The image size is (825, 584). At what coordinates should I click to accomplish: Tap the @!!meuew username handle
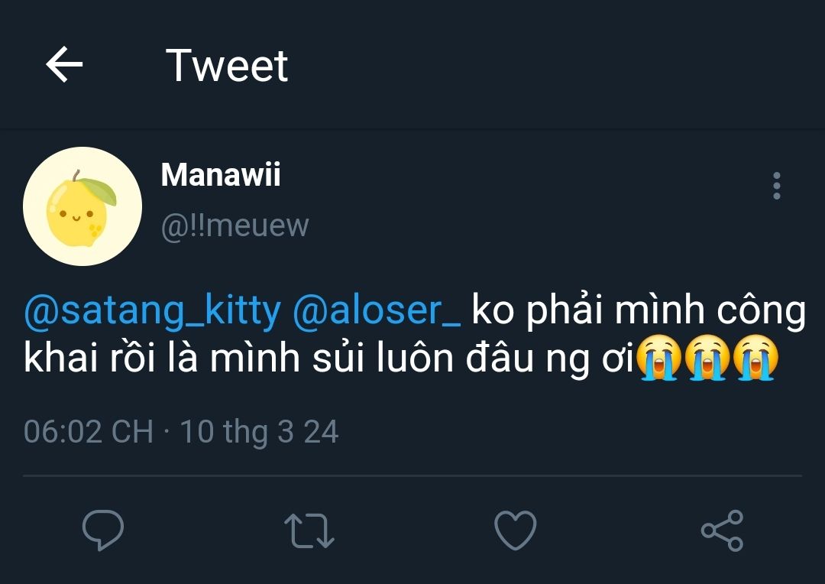235,225
